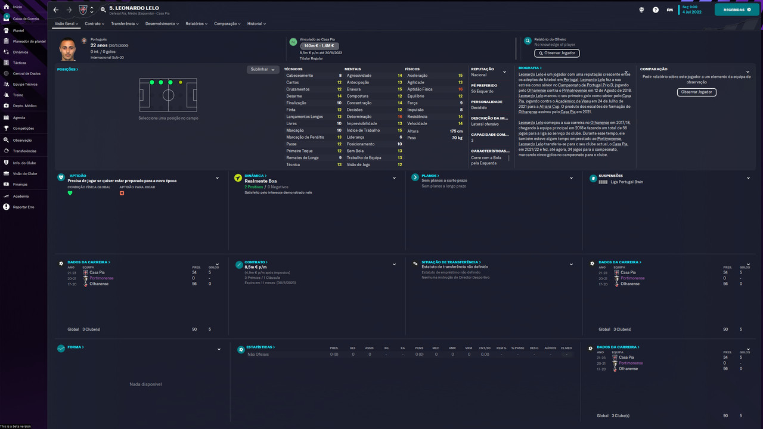Open the Historial tab

(x=256, y=24)
